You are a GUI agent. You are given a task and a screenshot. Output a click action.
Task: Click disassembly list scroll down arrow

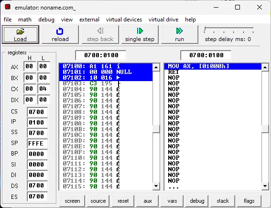[x=265, y=186]
